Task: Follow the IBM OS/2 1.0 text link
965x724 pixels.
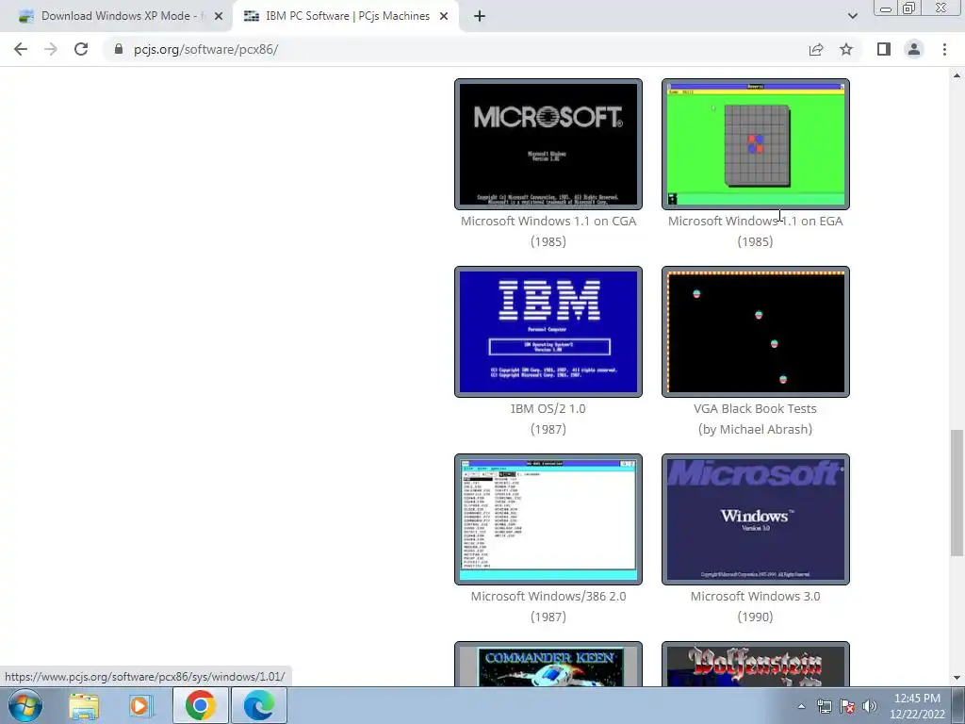Action: pyautogui.click(x=548, y=409)
